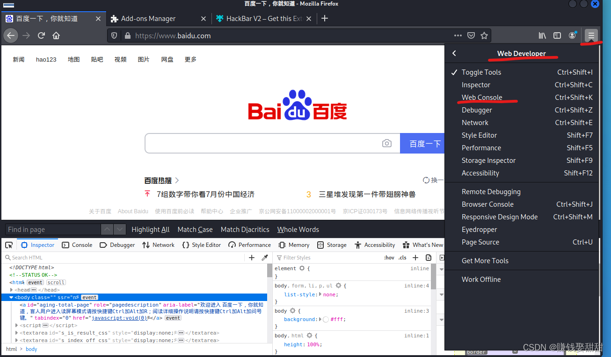The image size is (611, 357).
Task: Open the inline:4 stylesheet source link
Action: click(417, 285)
